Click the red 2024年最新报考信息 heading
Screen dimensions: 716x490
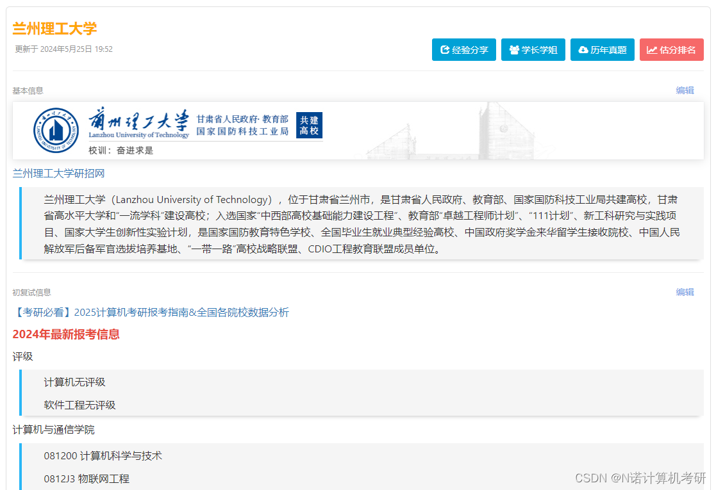pos(66,334)
